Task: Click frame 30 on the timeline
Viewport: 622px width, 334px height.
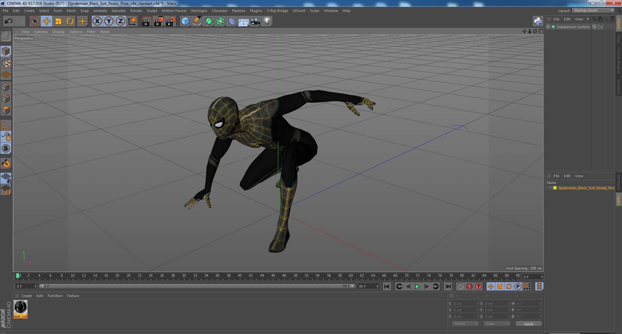Action: [184, 276]
